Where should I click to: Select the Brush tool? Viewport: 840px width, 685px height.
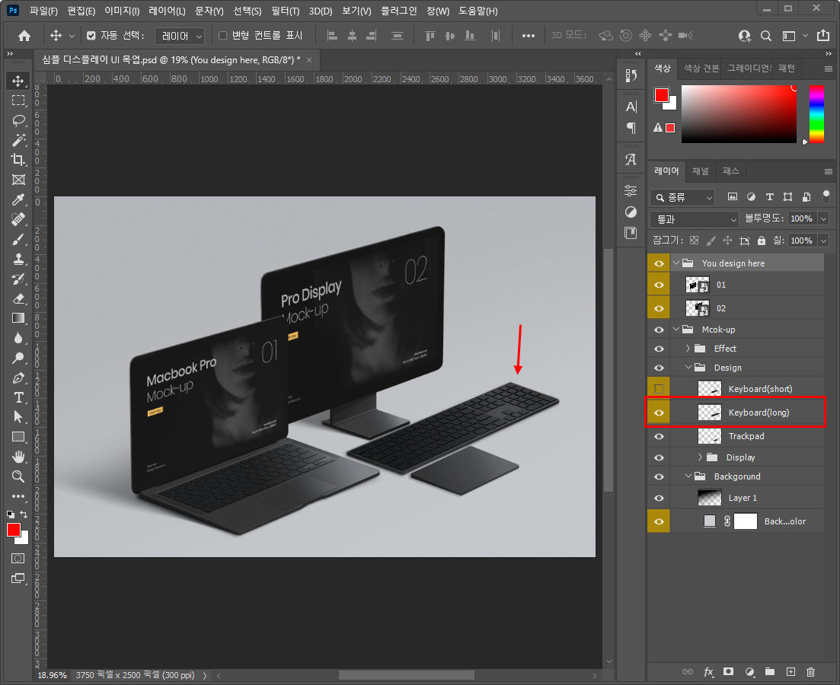pyautogui.click(x=18, y=239)
